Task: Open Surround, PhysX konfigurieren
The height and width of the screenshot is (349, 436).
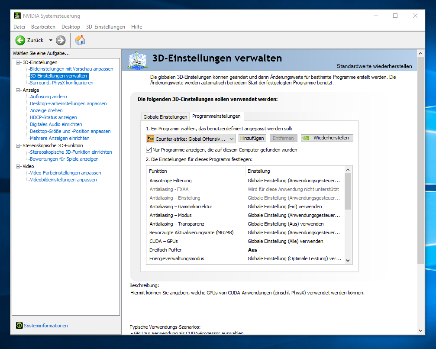Action: 61,83
